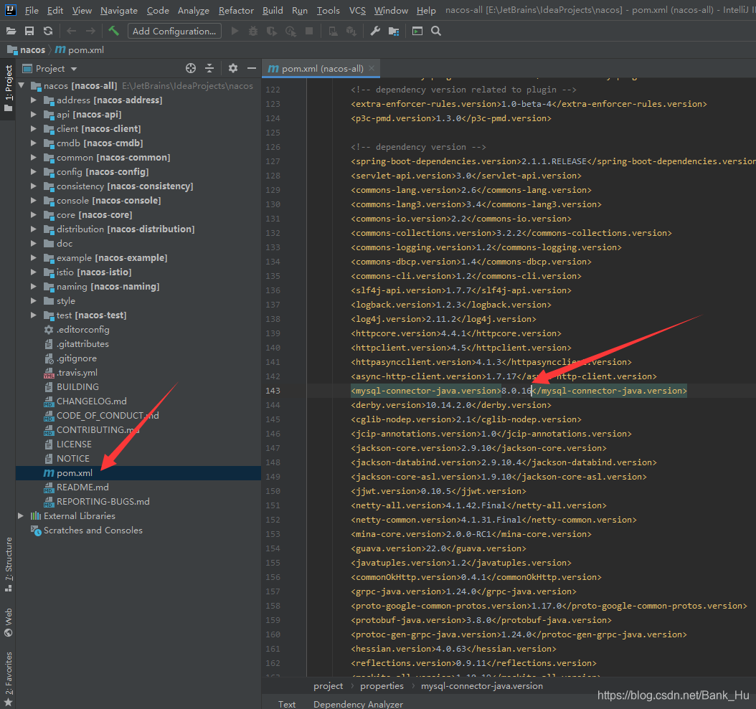756x709 pixels.
Task: Select LICENSE file in the project tree
Action: tap(74, 444)
